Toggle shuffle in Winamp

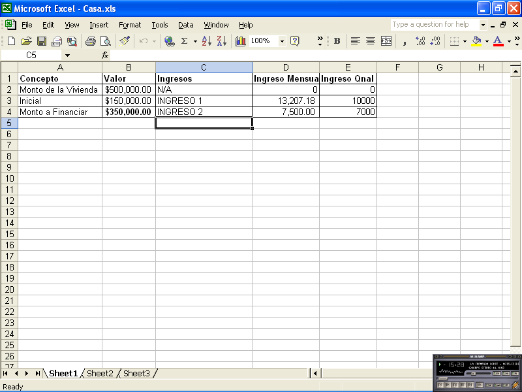click(x=489, y=385)
